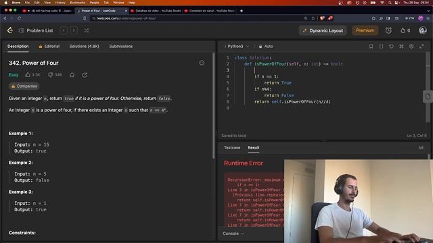Viewport: 433px width, 243px height.
Task: Open the Brave hamburger menu
Action: (428, 18)
